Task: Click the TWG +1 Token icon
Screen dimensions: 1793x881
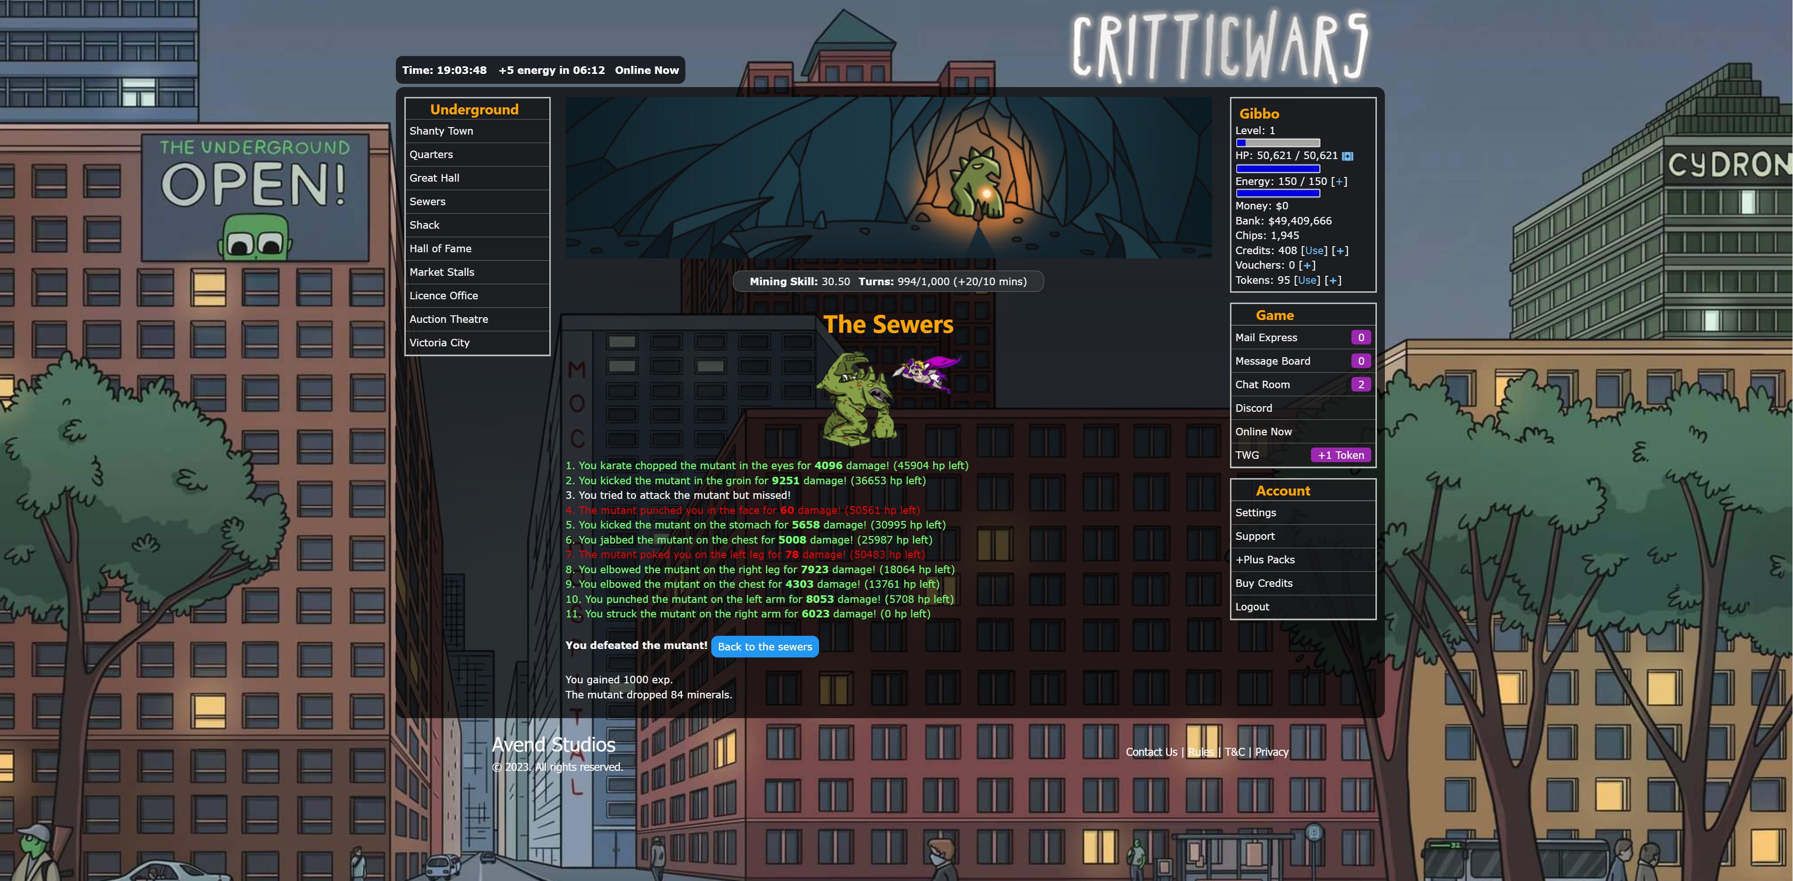Action: 1340,455
